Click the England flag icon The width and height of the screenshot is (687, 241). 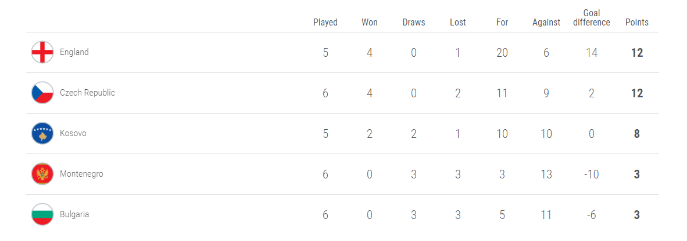[x=42, y=52]
